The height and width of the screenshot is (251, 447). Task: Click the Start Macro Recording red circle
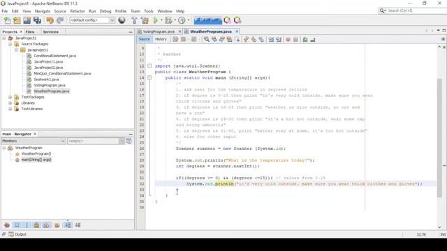[x=288, y=39]
